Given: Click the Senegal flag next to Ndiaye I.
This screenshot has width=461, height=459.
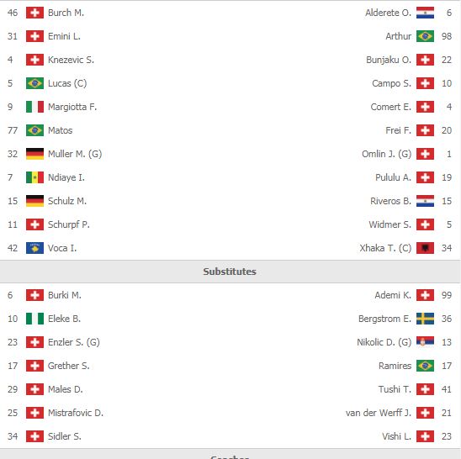Looking at the screenshot, I should (x=34, y=177).
